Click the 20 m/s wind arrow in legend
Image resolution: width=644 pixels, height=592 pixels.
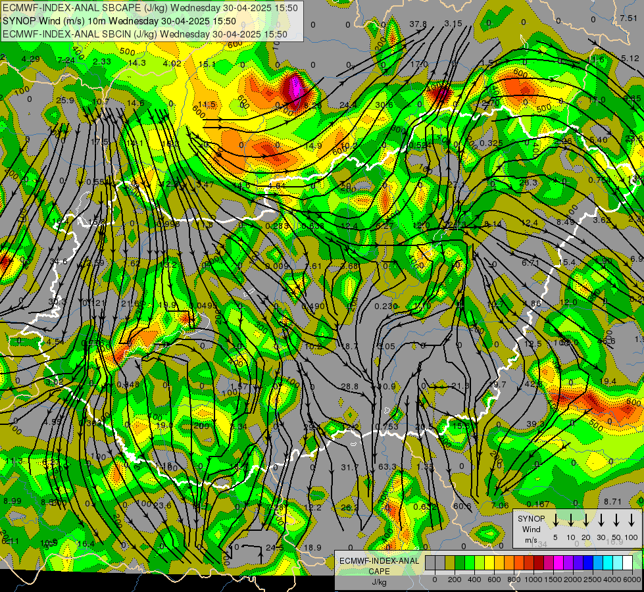[586, 520]
